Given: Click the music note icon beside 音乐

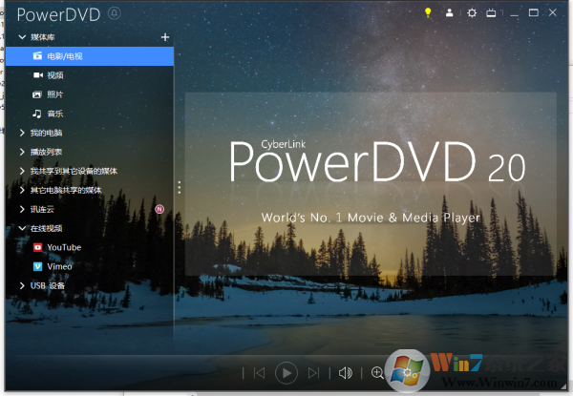Looking at the screenshot, I should click(x=37, y=114).
